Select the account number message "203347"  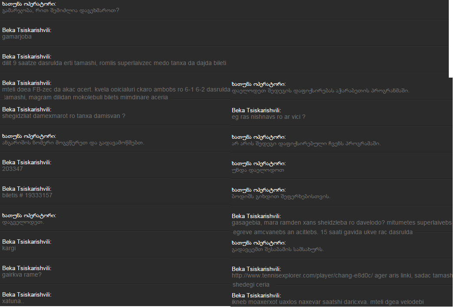point(13,169)
